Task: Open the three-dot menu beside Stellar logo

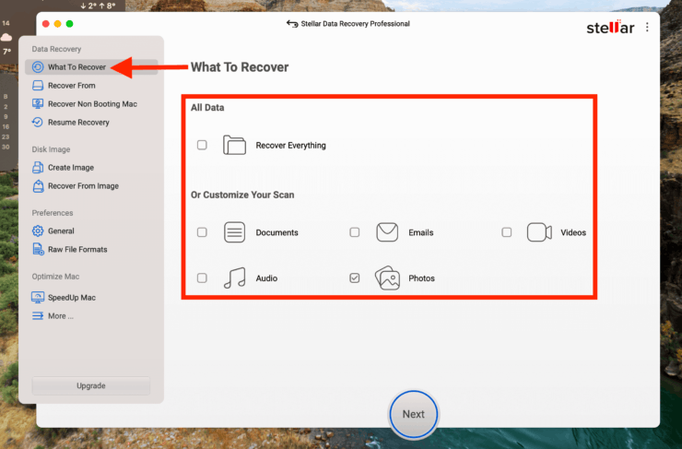Action: click(647, 27)
